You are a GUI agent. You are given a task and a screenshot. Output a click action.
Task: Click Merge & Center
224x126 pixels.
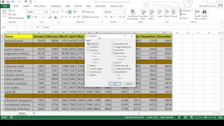pos(91,17)
